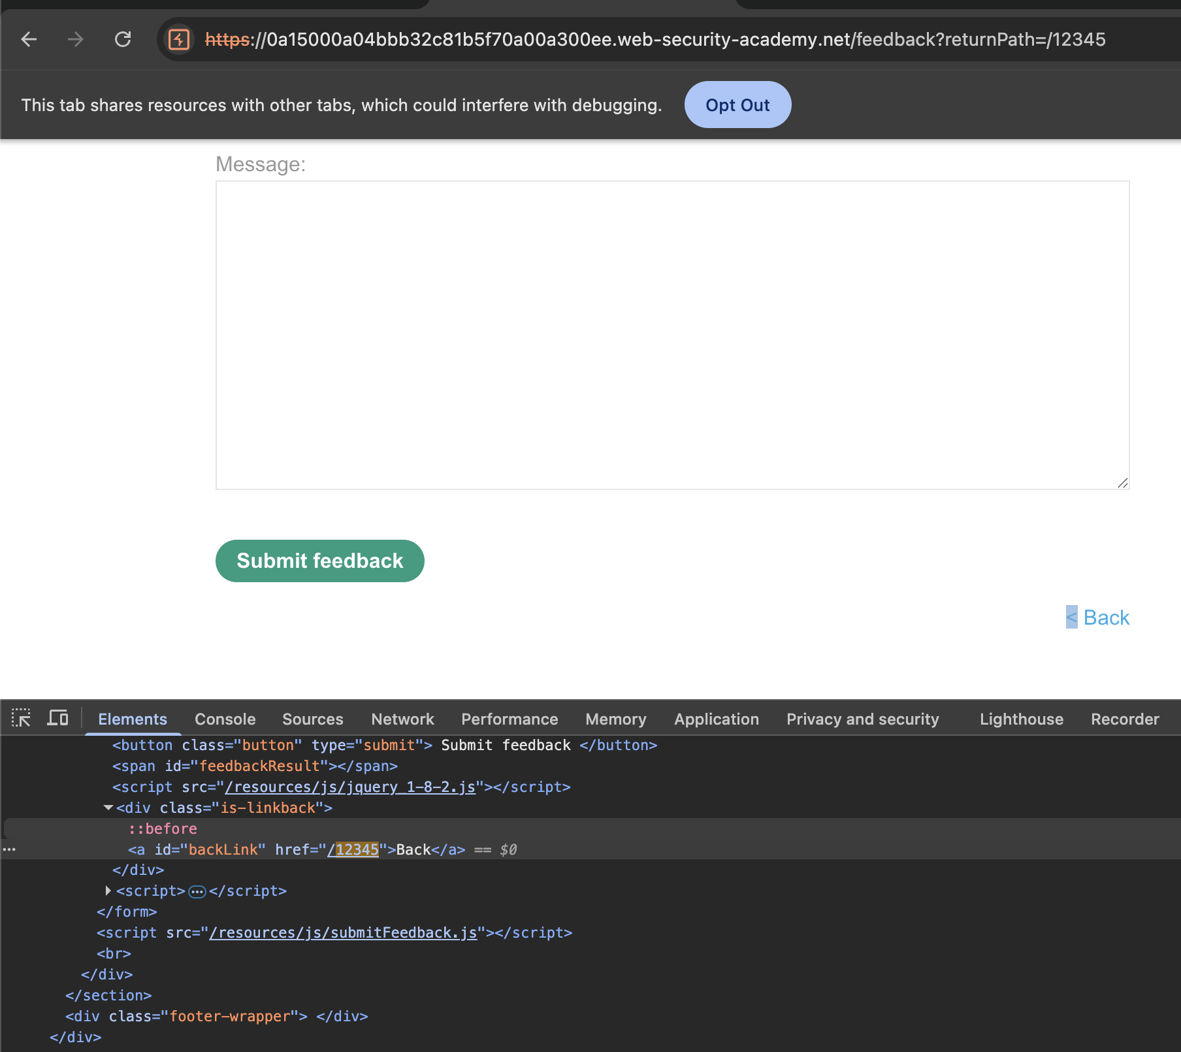Viewport: 1181px width, 1052px height.
Task: Open the three-dots gutter menu beside backLink row
Action: click(x=9, y=849)
